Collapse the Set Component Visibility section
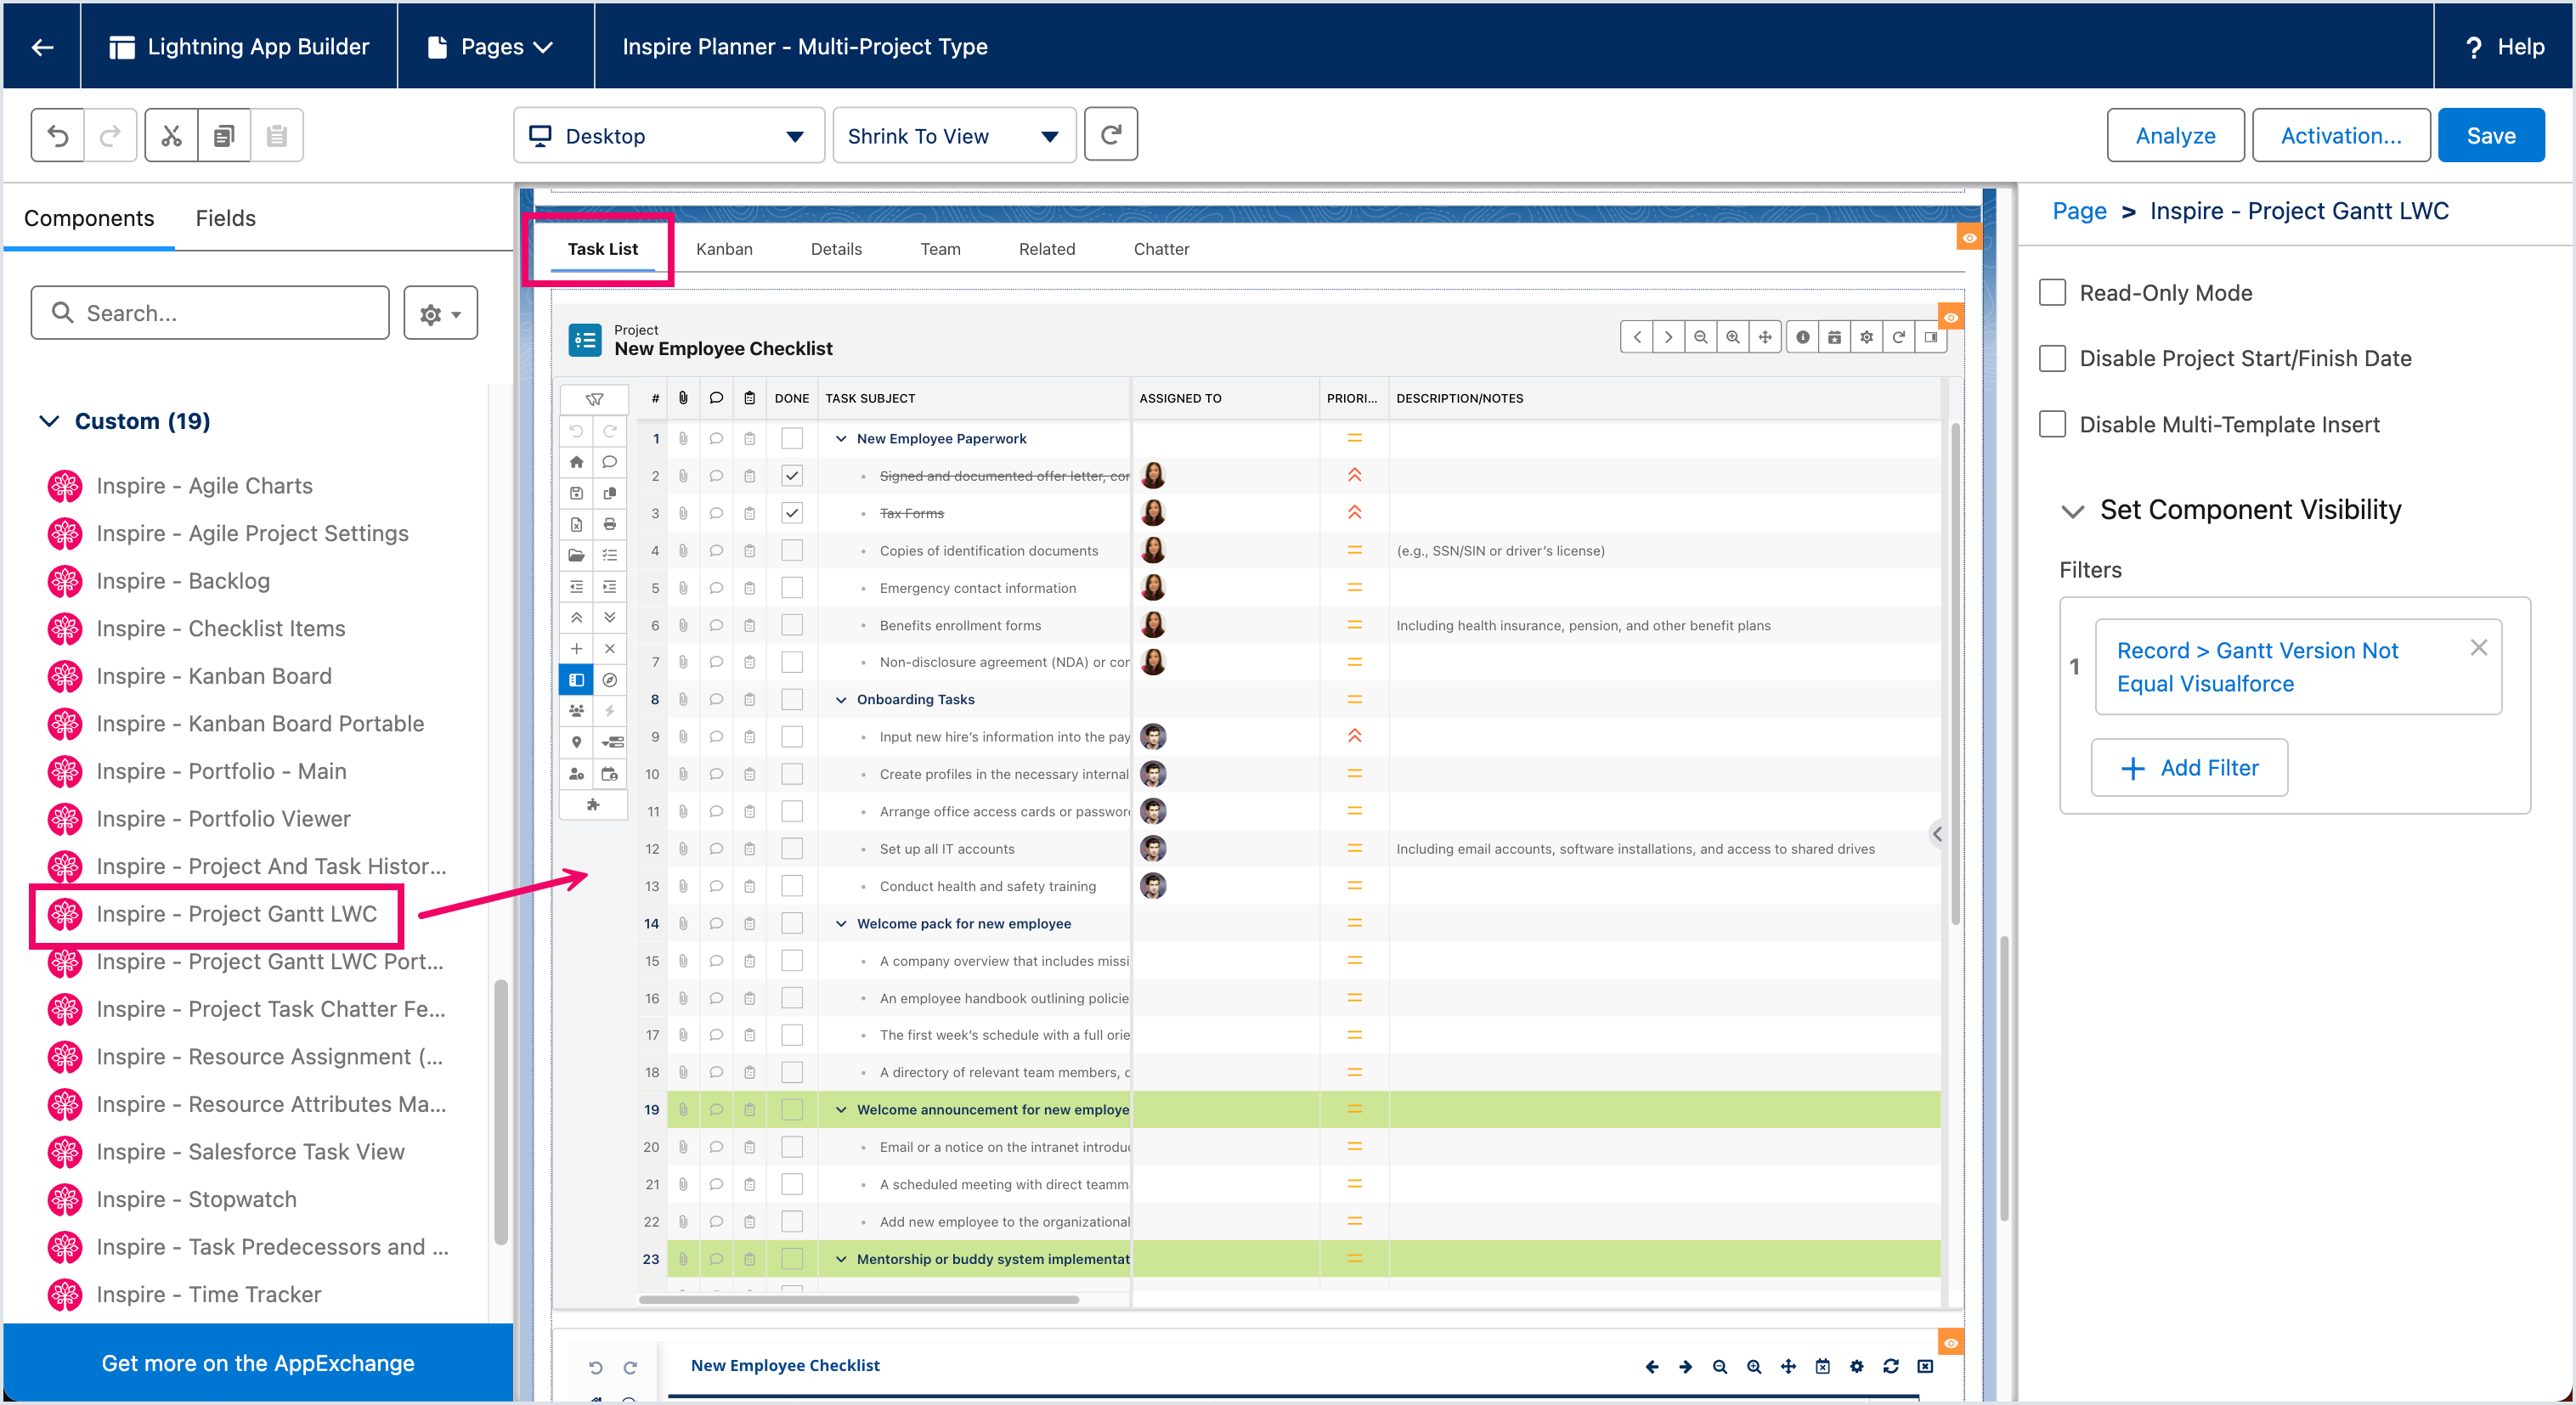2576x1405 pixels. pyautogui.click(x=2072, y=510)
